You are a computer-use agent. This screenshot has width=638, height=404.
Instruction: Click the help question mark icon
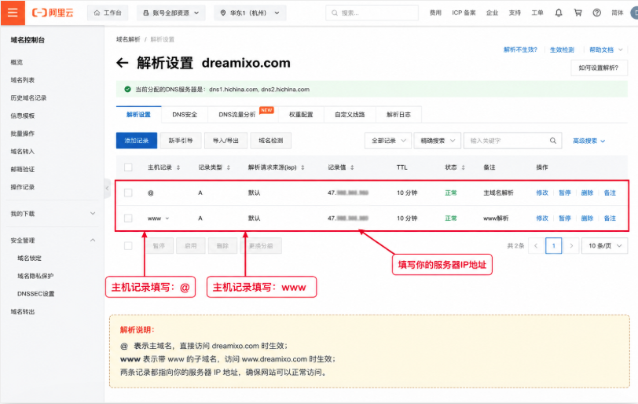coord(596,13)
